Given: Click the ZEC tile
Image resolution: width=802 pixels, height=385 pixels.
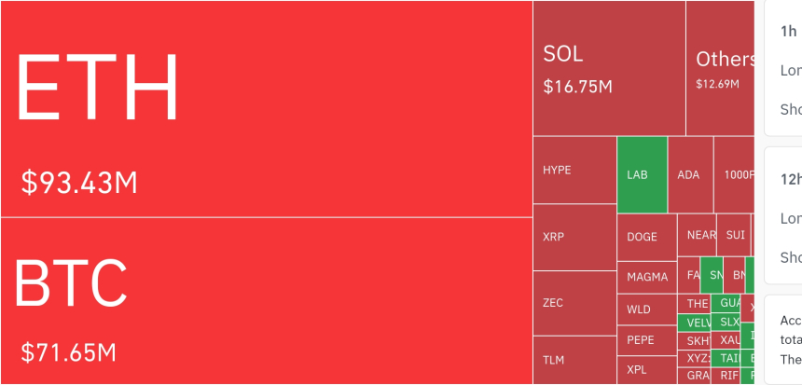Looking at the screenshot, I should click(574, 303).
